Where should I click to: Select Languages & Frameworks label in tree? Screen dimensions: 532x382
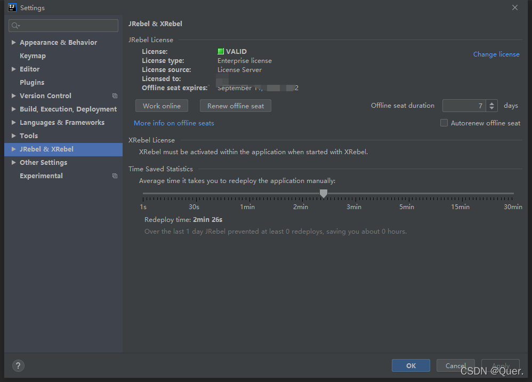click(x=62, y=123)
